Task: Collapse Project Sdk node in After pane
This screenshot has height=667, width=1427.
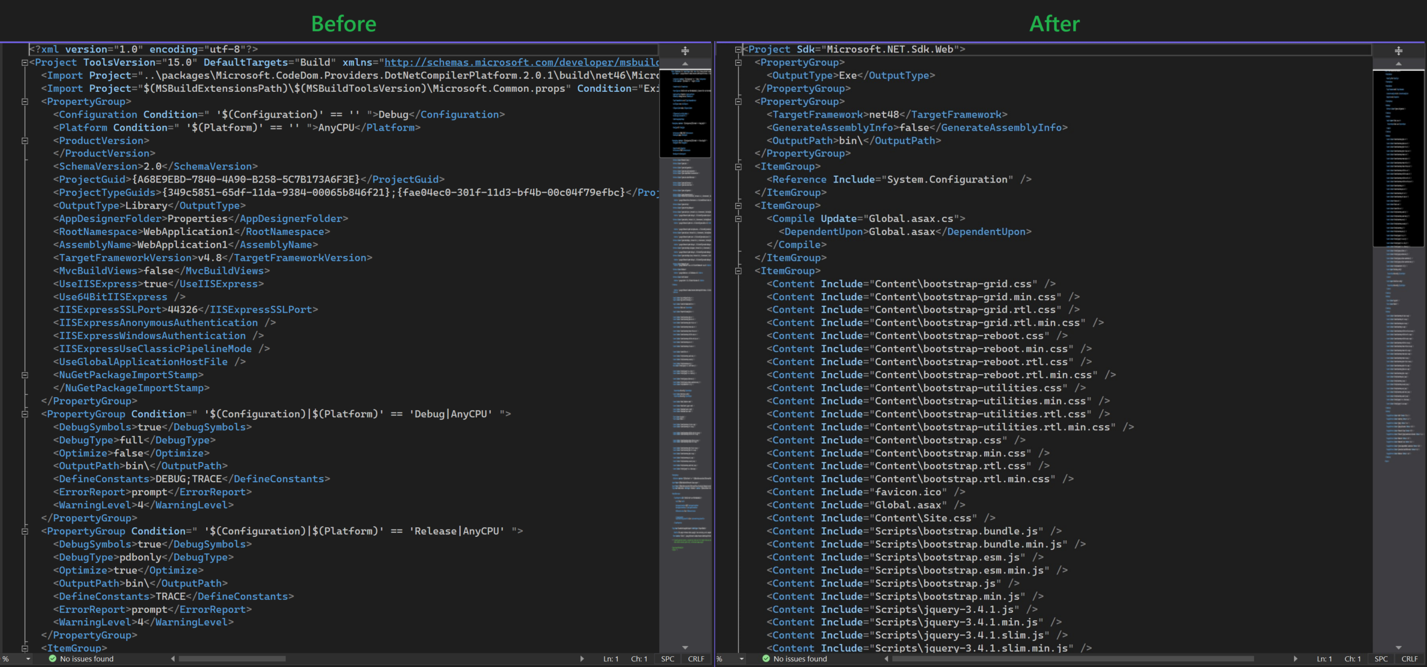Action: pyautogui.click(x=738, y=50)
